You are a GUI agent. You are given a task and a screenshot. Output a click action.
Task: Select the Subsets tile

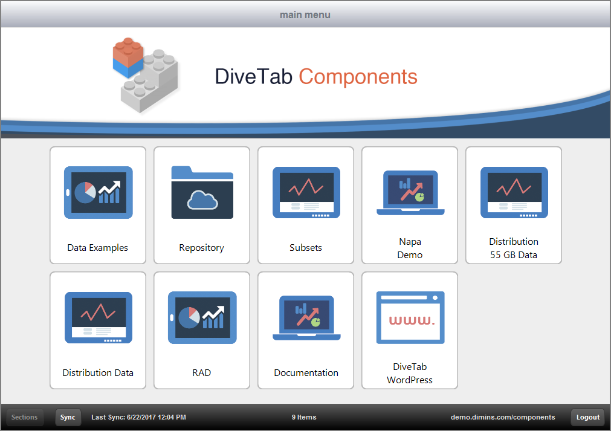coord(305,205)
